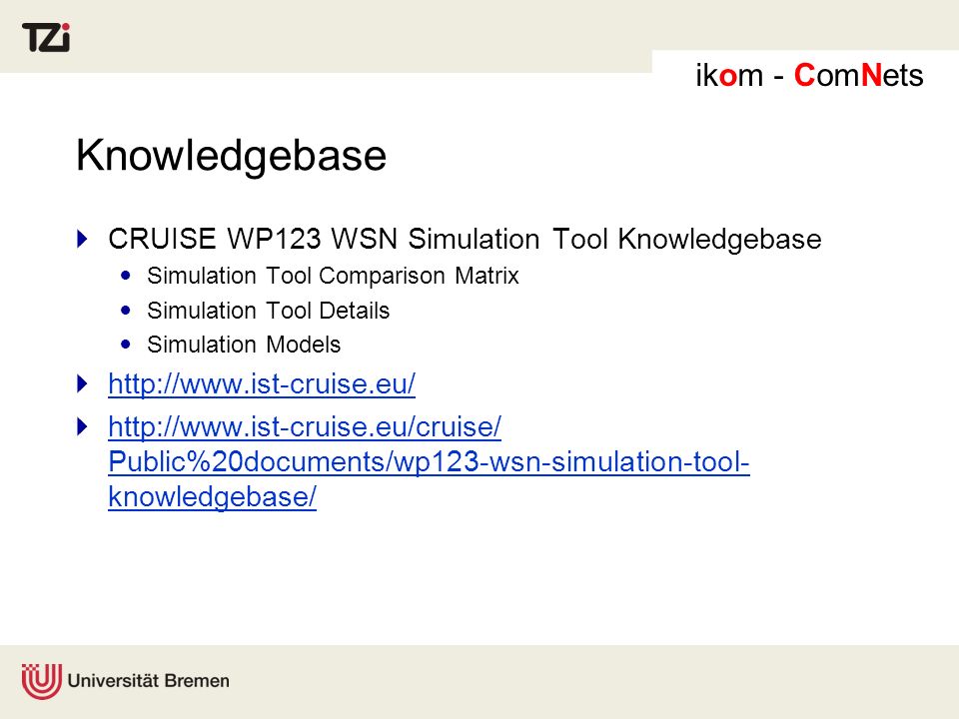
Task: Open the http://www.ist-cruise.eu/ link
Action: point(262,384)
